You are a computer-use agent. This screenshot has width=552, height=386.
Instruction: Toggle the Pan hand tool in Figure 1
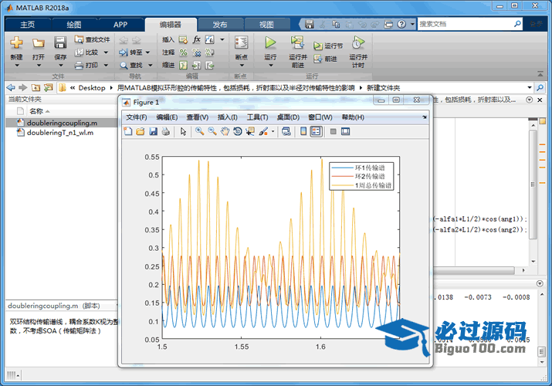point(225,131)
